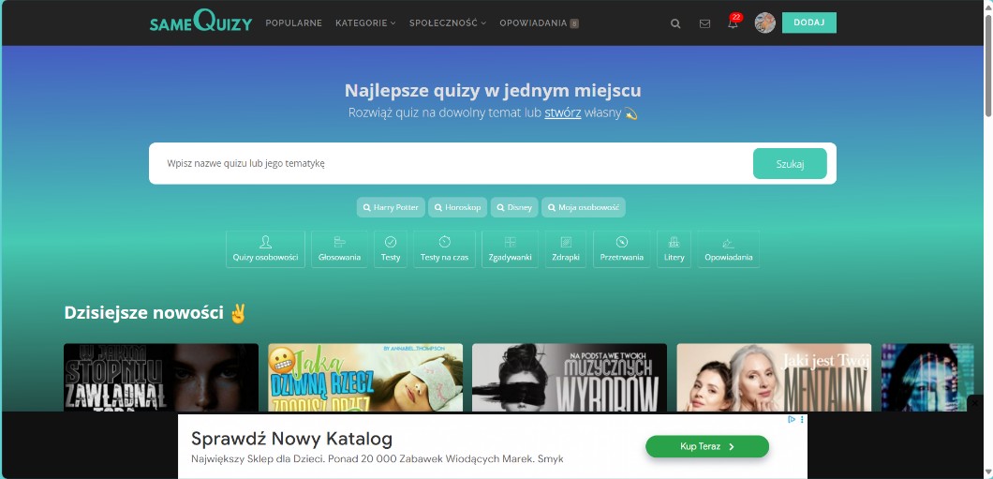Open the messages envelope icon
This screenshot has width=993, height=479.
704,23
